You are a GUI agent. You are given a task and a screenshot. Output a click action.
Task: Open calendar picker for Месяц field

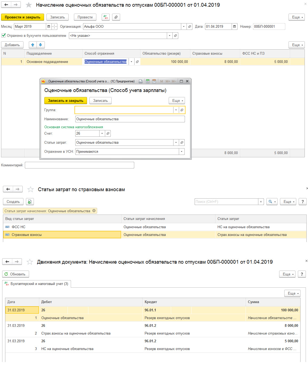(x=49, y=26)
